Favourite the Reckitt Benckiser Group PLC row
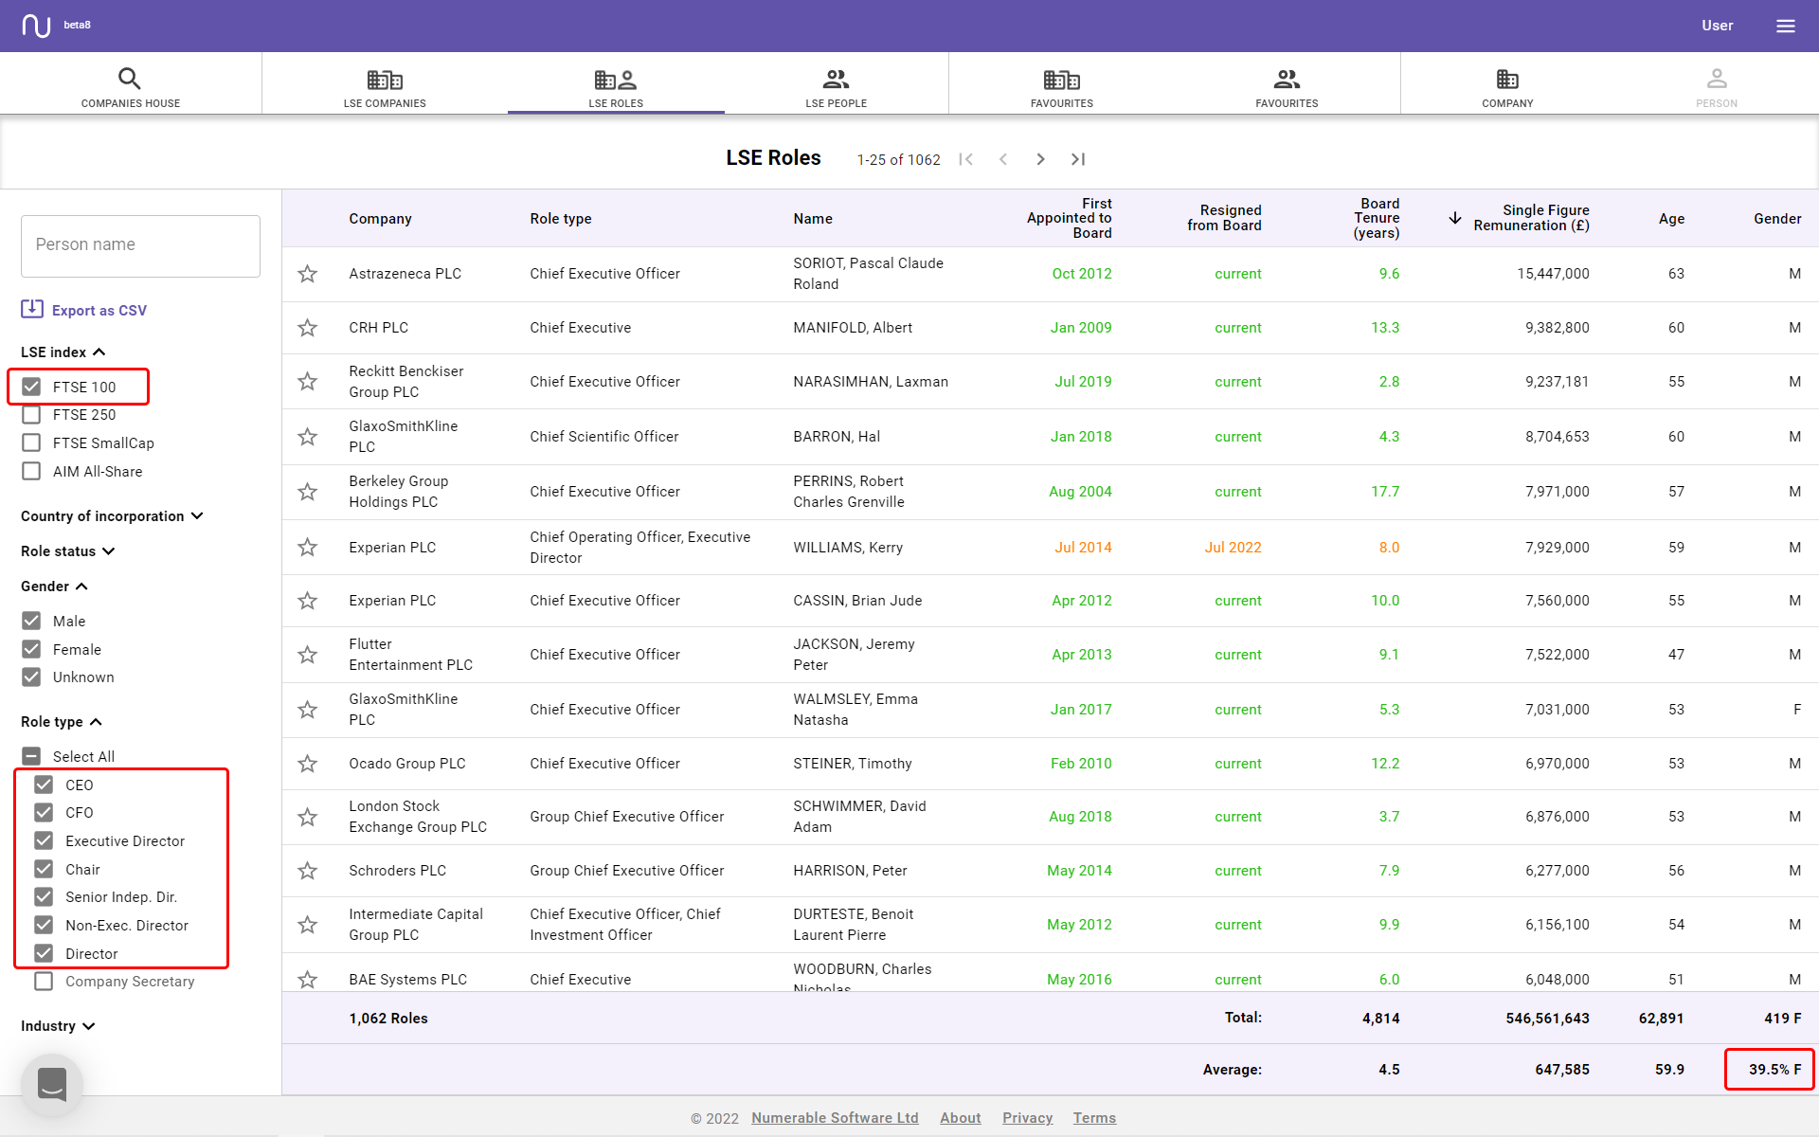Viewport: 1819px width, 1137px height. point(307,382)
